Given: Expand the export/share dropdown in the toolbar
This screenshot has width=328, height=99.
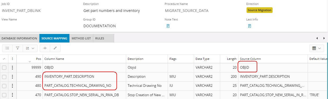Looking at the screenshot, I should coord(30,48).
